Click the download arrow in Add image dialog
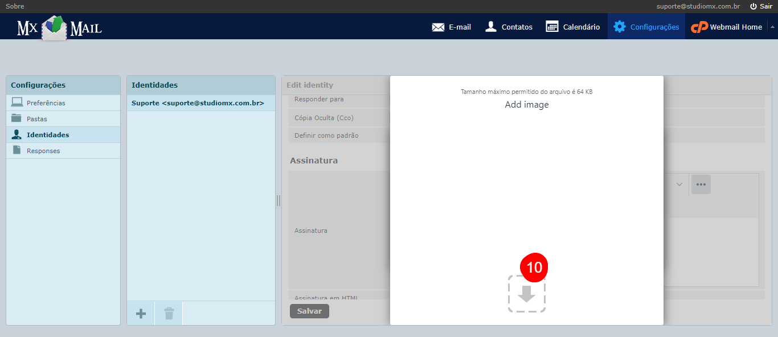 coord(526,295)
